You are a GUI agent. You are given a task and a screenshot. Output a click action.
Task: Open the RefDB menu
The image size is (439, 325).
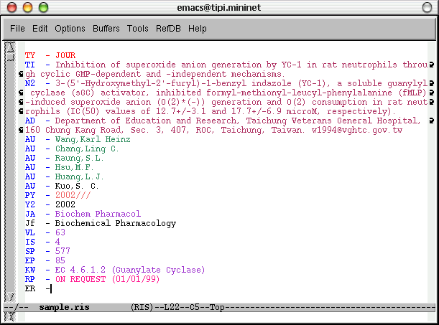point(168,29)
